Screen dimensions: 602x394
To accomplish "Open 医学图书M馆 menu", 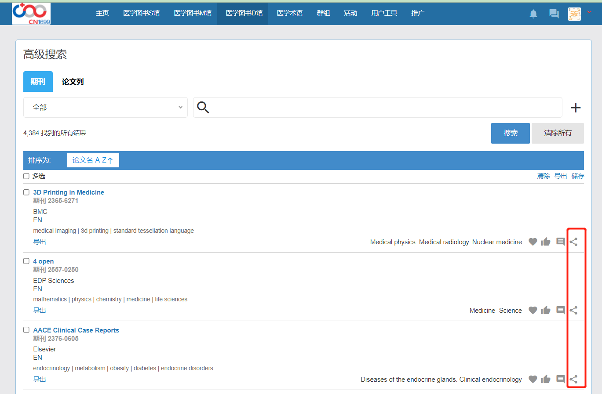I will pyautogui.click(x=193, y=13).
